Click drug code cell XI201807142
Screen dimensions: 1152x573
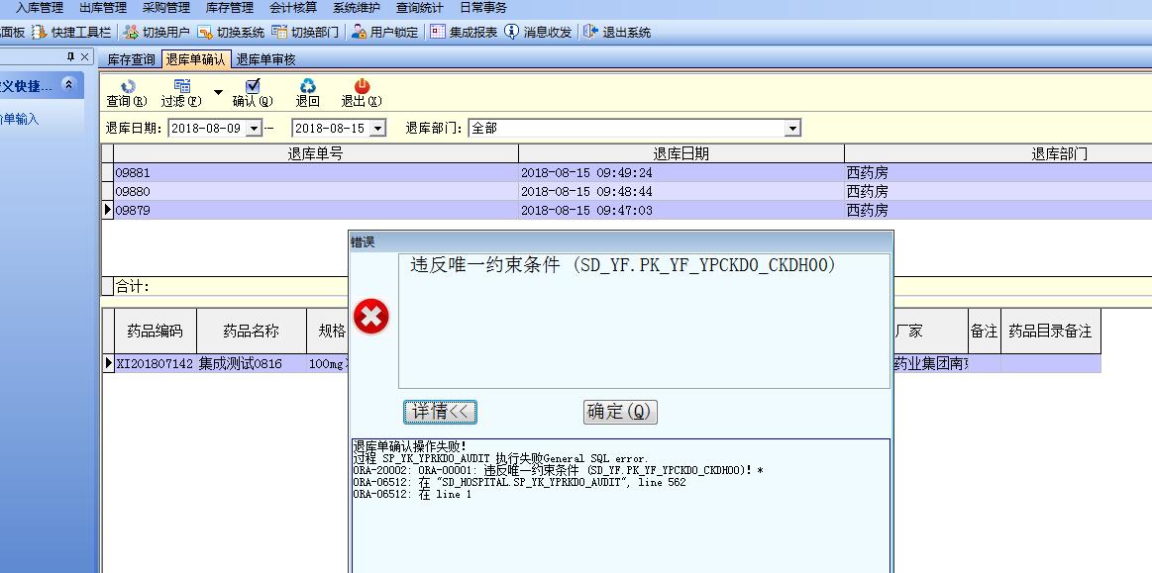[x=156, y=363]
